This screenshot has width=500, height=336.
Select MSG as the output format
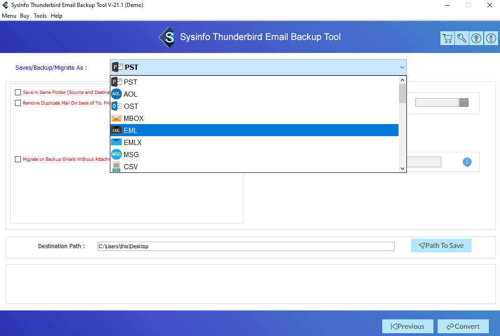click(x=254, y=155)
